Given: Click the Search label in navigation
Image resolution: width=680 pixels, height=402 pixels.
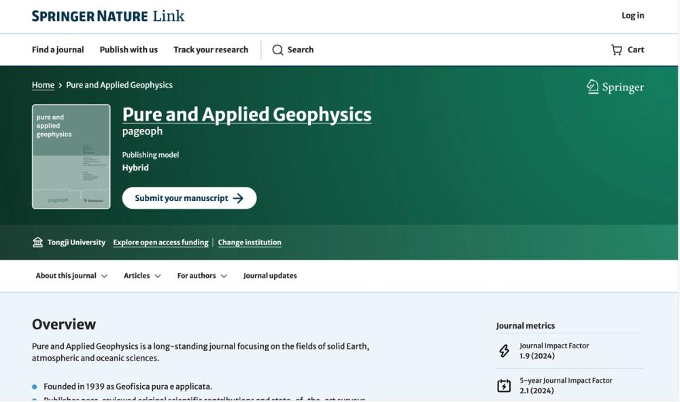Looking at the screenshot, I should (x=301, y=50).
